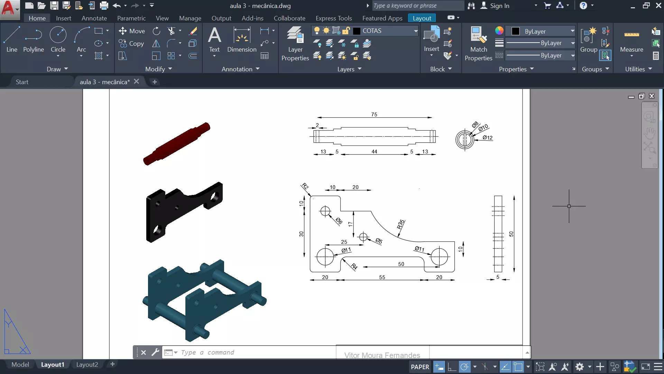Select the Dimension annotation tool
The image size is (664, 374).
[242, 39]
